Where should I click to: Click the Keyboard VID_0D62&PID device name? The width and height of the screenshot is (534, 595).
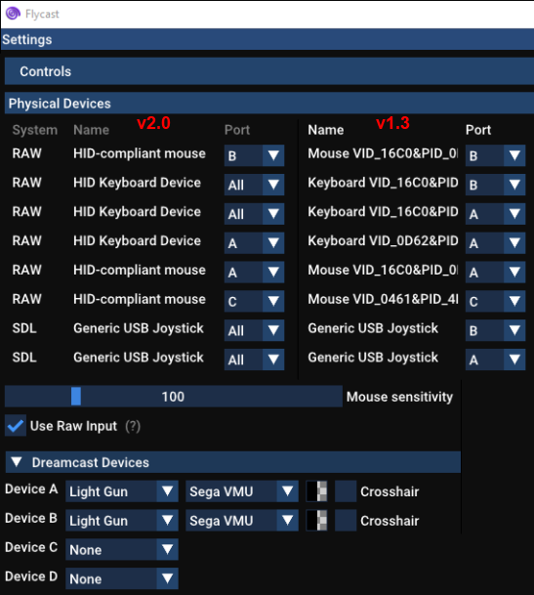383,240
